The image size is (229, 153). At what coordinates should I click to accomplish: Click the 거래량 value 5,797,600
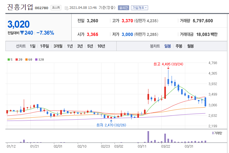[x=203, y=21]
